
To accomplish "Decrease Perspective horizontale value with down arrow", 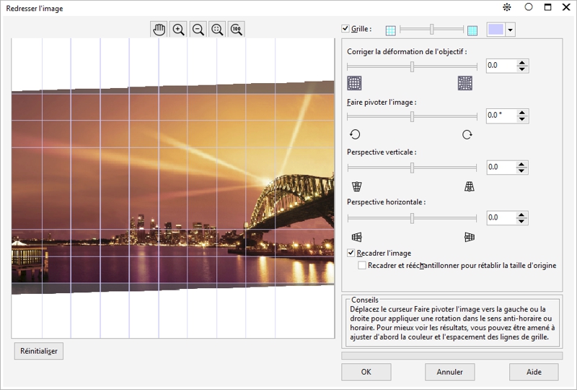I will tap(523, 221).
